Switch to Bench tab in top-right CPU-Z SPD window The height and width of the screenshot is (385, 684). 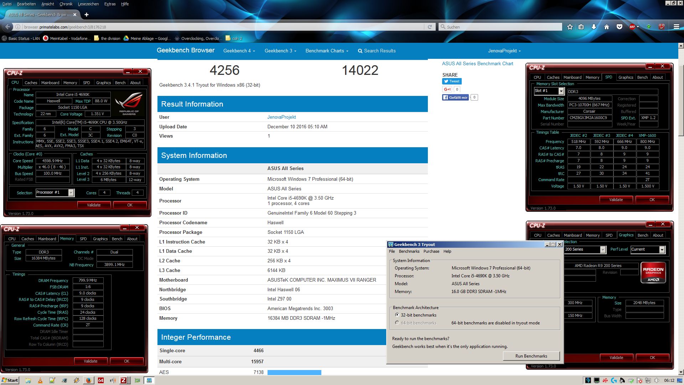[642, 77]
